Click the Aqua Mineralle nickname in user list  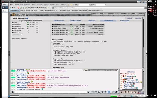point(132,82)
